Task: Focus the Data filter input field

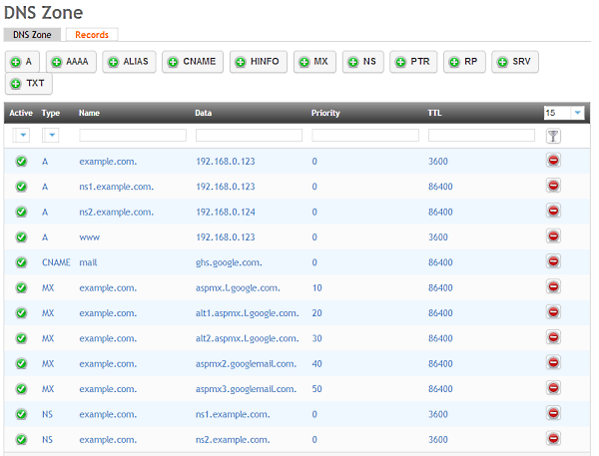Action: pos(249,135)
